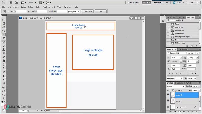Open resolution units dropdown pixels/inch

[74, 12]
